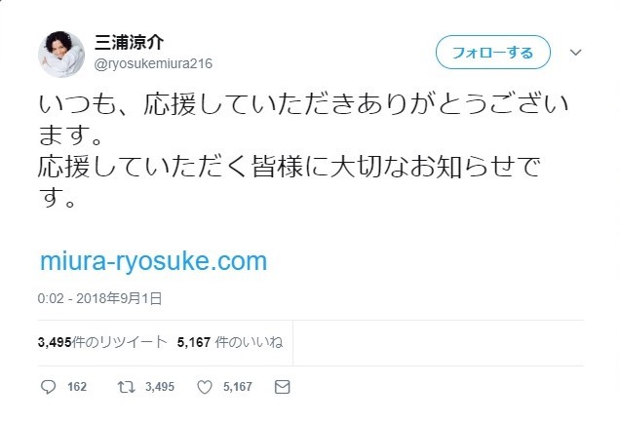Viewport: 620px width, 422px height.
Task: Click the 5,167 count beside the heart
Action: click(237, 387)
